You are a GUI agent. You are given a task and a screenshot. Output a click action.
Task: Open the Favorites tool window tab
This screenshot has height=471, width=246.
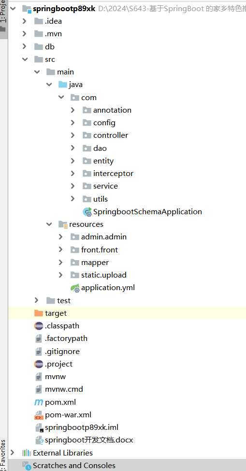(3, 455)
